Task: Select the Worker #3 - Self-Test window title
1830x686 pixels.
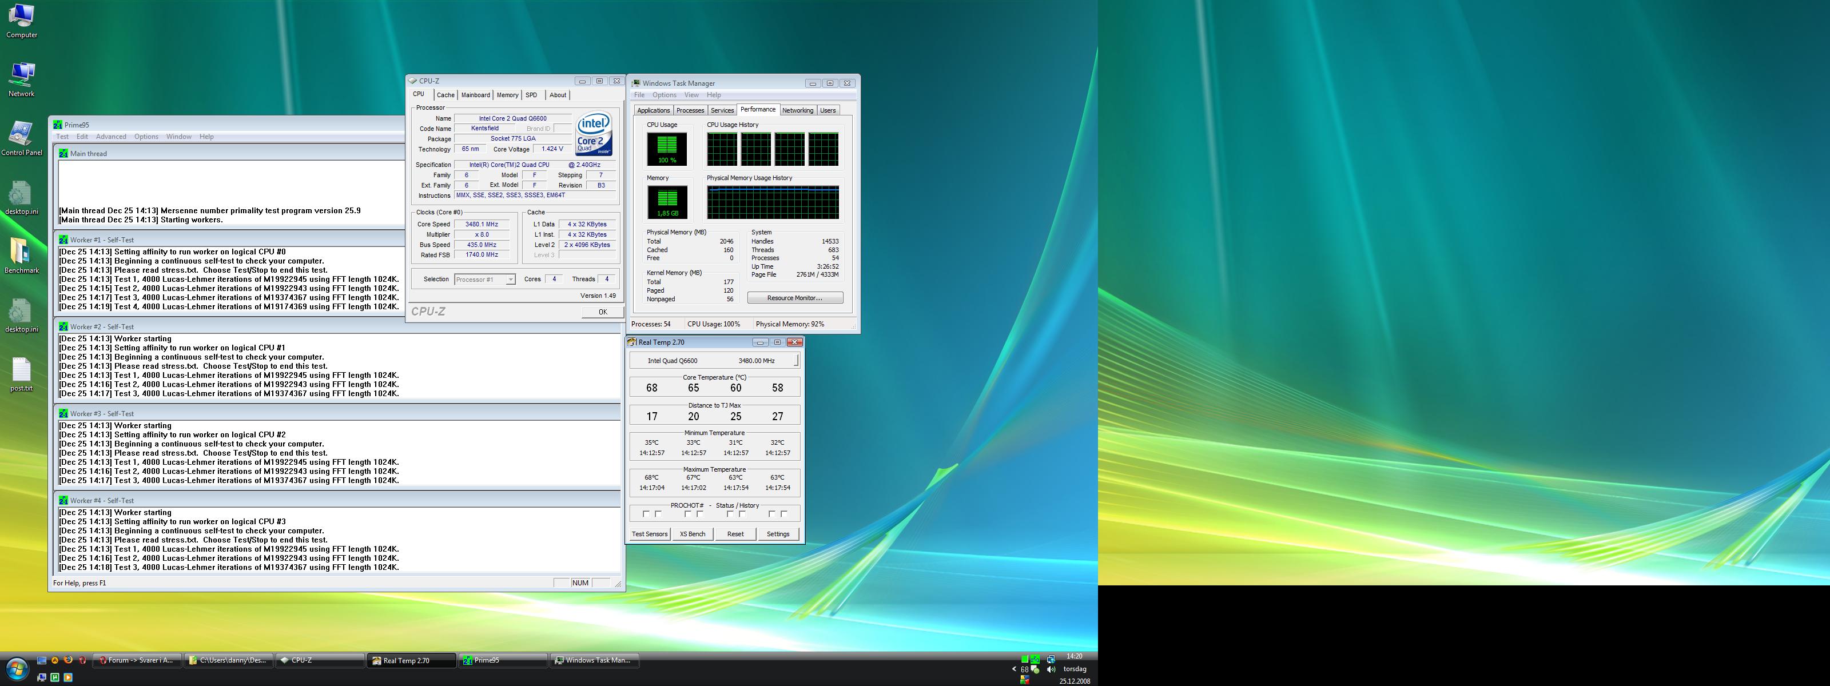Action: tap(102, 414)
